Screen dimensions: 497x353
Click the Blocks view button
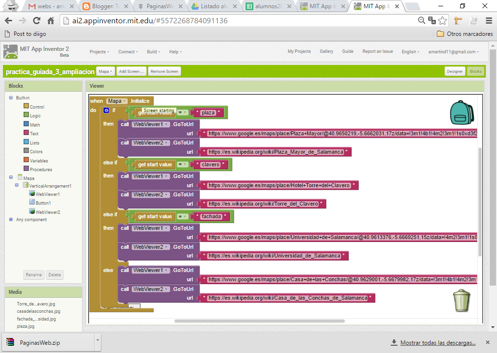476,71
